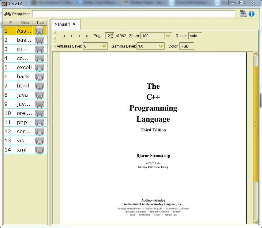The image size is (262, 228).
Task: Click database icon in excell row
Action: point(39,67)
